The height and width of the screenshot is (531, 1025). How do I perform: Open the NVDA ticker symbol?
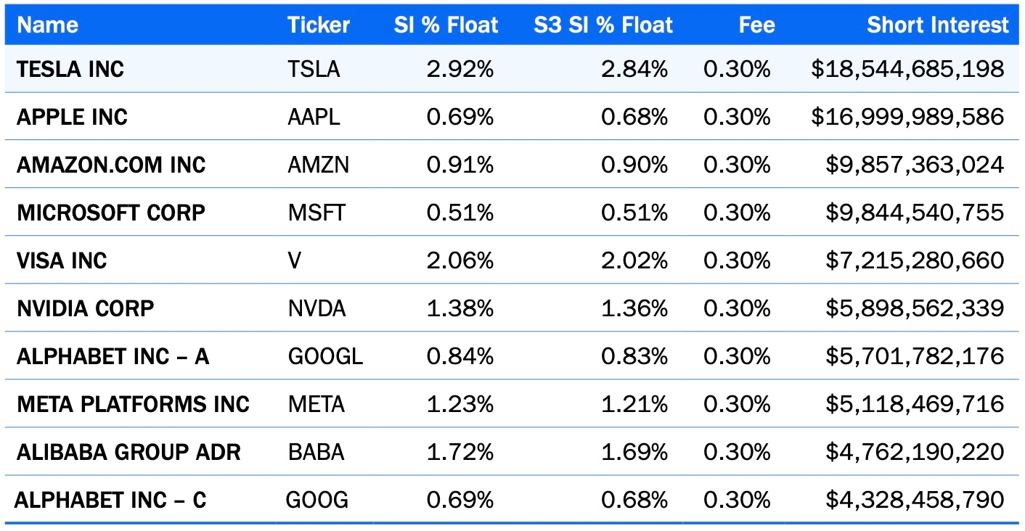[317, 308]
